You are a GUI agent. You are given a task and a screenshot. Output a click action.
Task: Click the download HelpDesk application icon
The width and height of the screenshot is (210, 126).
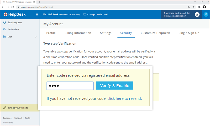tap(197, 14)
